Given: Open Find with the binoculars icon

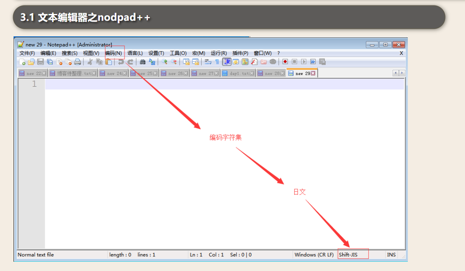Looking at the screenshot, I should click(x=143, y=62).
